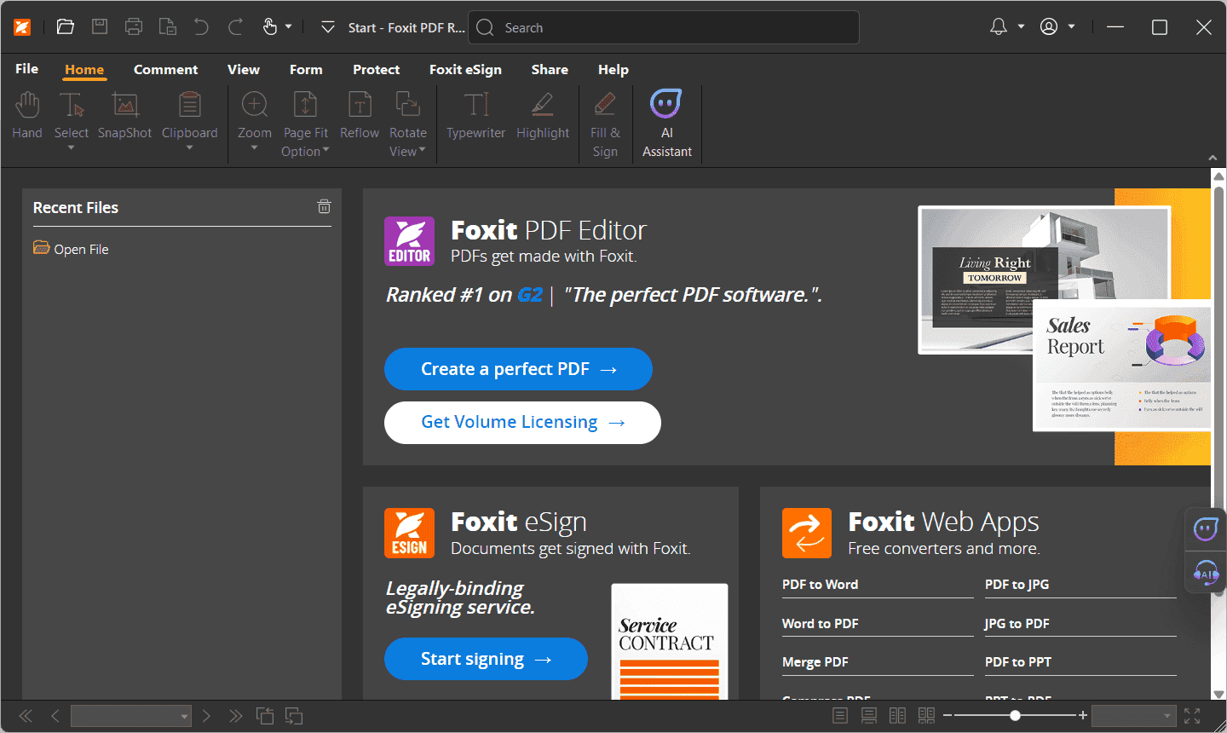Go to the next page
This screenshot has width=1227, height=733.
click(206, 716)
